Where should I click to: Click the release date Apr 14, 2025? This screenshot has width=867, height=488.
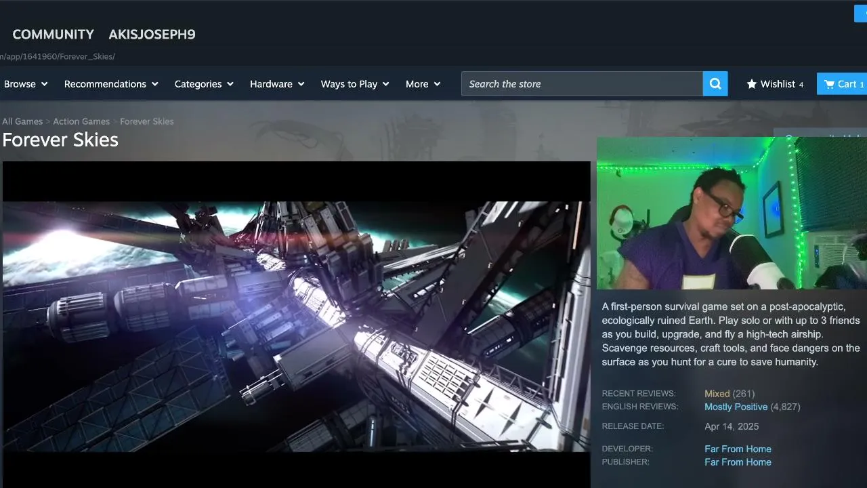(732, 426)
